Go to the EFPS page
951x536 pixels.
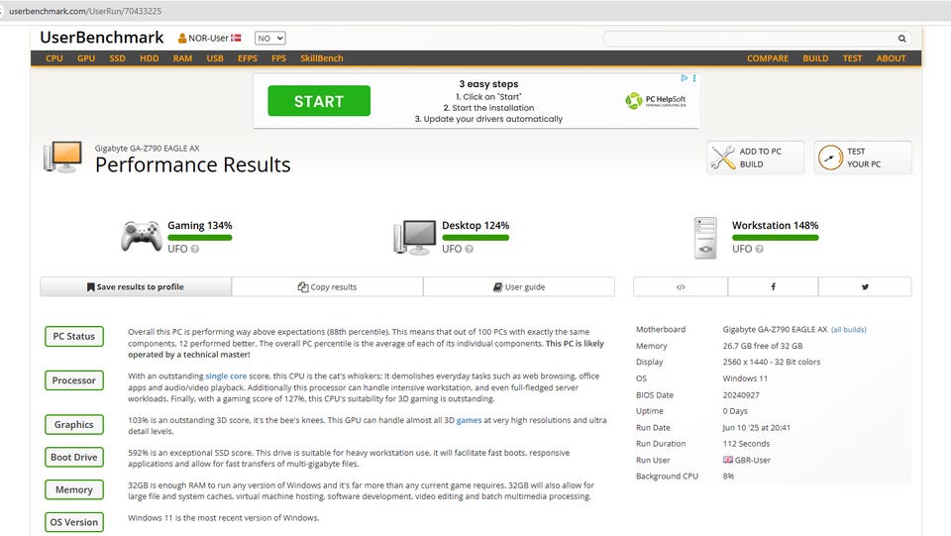pyautogui.click(x=248, y=58)
